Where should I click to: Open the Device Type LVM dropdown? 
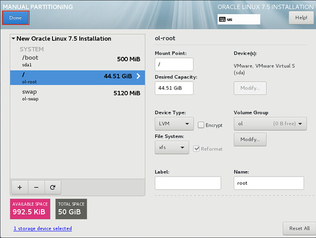pos(174,123)
